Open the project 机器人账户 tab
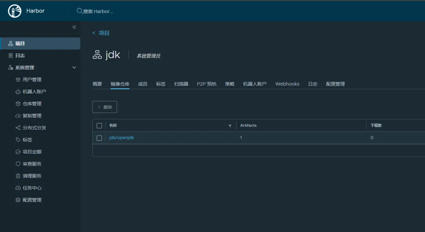 point(255,84)
